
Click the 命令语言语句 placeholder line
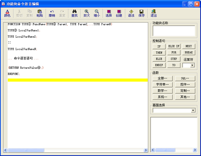pos(23,58)
